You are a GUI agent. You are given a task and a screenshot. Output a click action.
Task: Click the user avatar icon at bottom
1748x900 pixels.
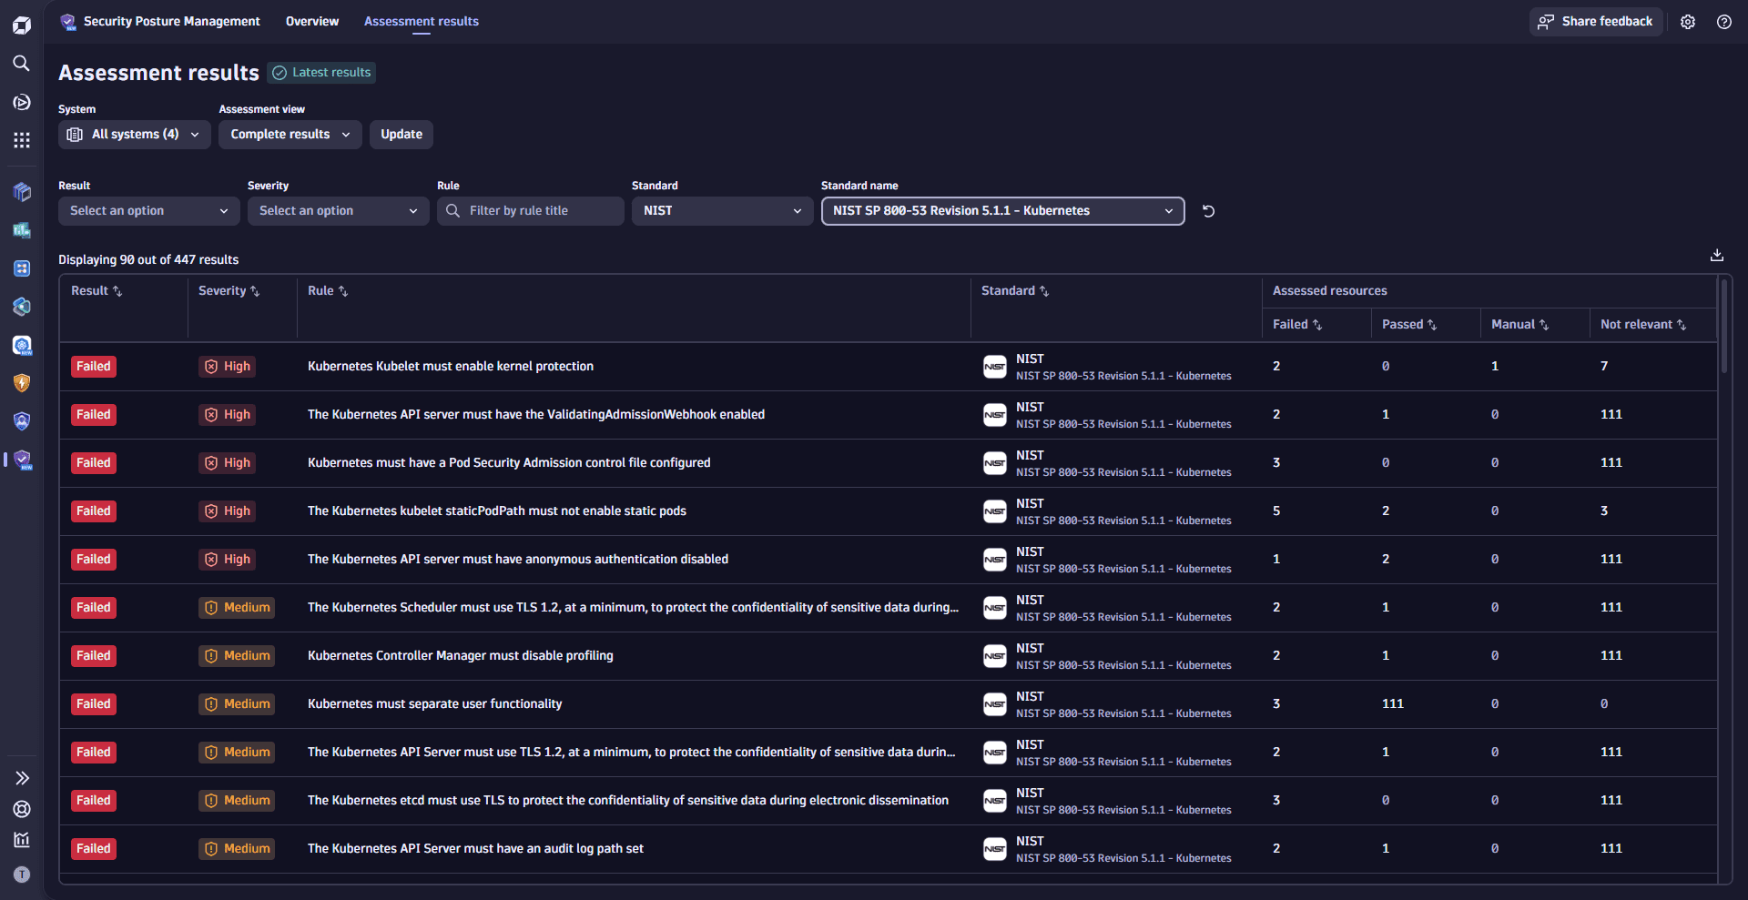[22, 875]
